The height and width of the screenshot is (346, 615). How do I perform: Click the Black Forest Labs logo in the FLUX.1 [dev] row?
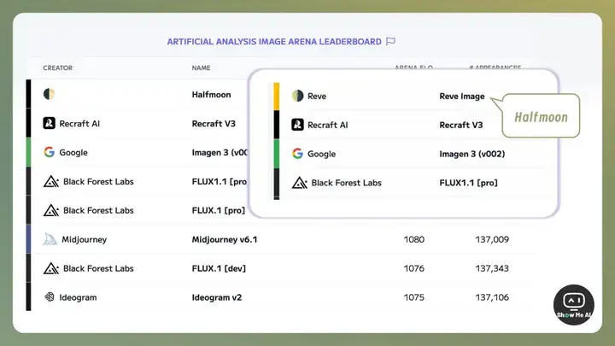(x=50, y=268)
